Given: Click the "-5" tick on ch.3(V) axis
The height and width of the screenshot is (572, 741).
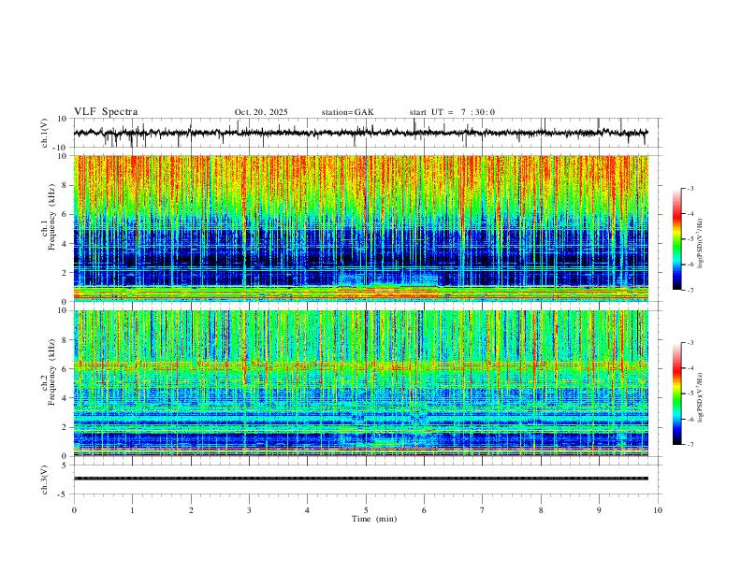Looking at the screenshot, I should tap(64, 494).
